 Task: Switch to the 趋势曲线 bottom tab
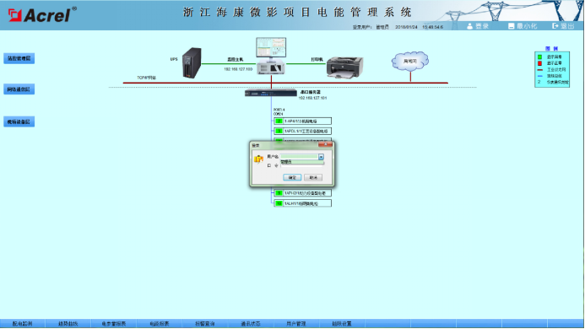(68, 324)
